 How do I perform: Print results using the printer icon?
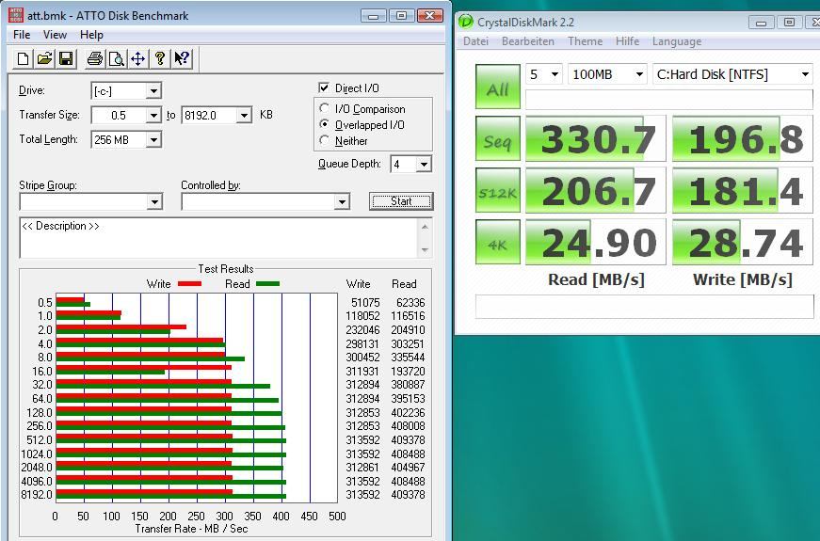click(x=95, y=58)
